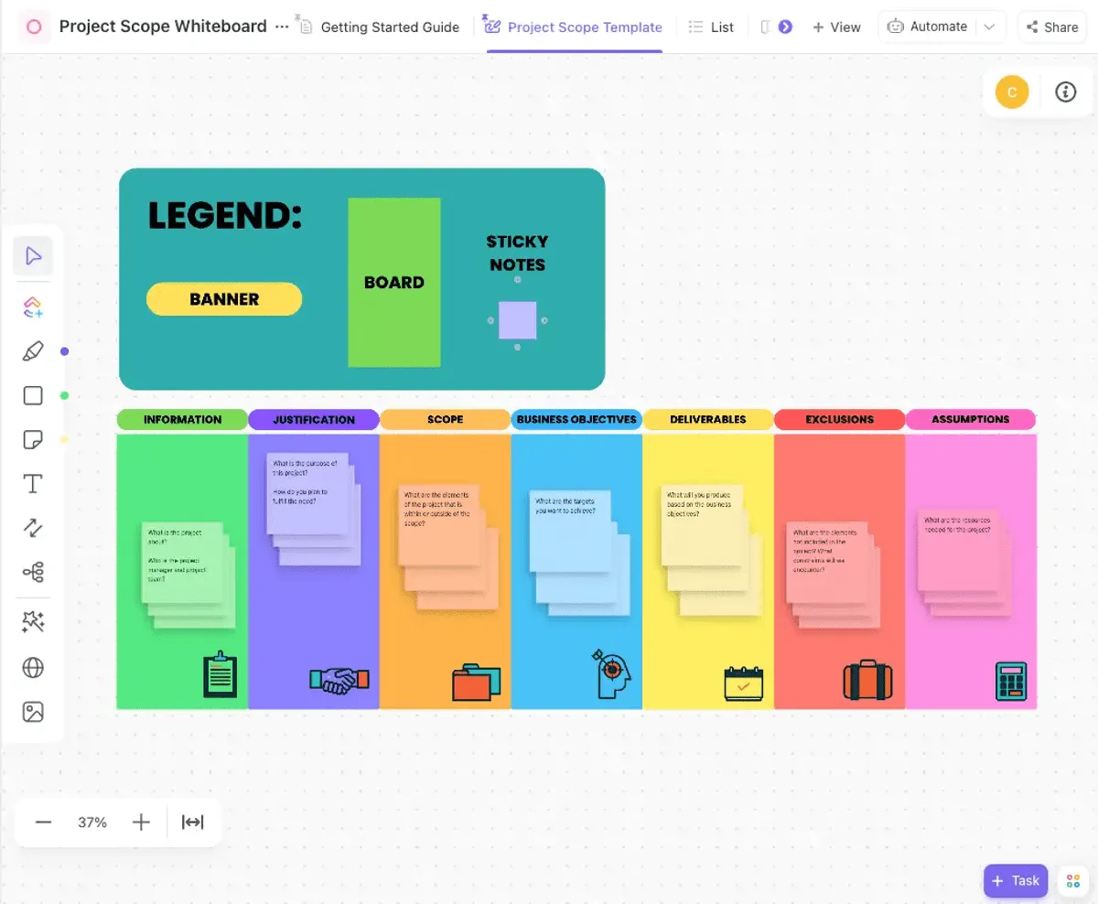
Task: Click the target head icon
Action: [611, 674]
